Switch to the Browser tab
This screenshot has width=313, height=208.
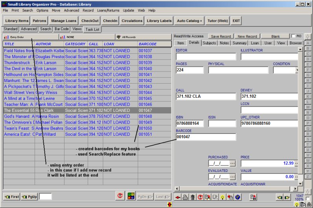[x=296, y=43]
